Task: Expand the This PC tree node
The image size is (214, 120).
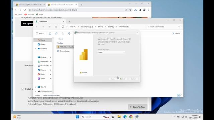Action: click(35, 87)
